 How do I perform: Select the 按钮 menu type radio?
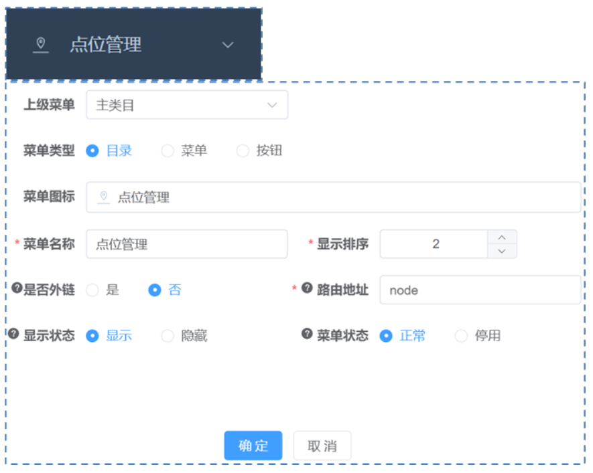coord(259,151)
